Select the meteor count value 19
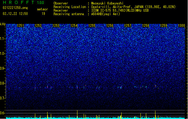Screen dimensions: 188x119 tap(43, 14)
